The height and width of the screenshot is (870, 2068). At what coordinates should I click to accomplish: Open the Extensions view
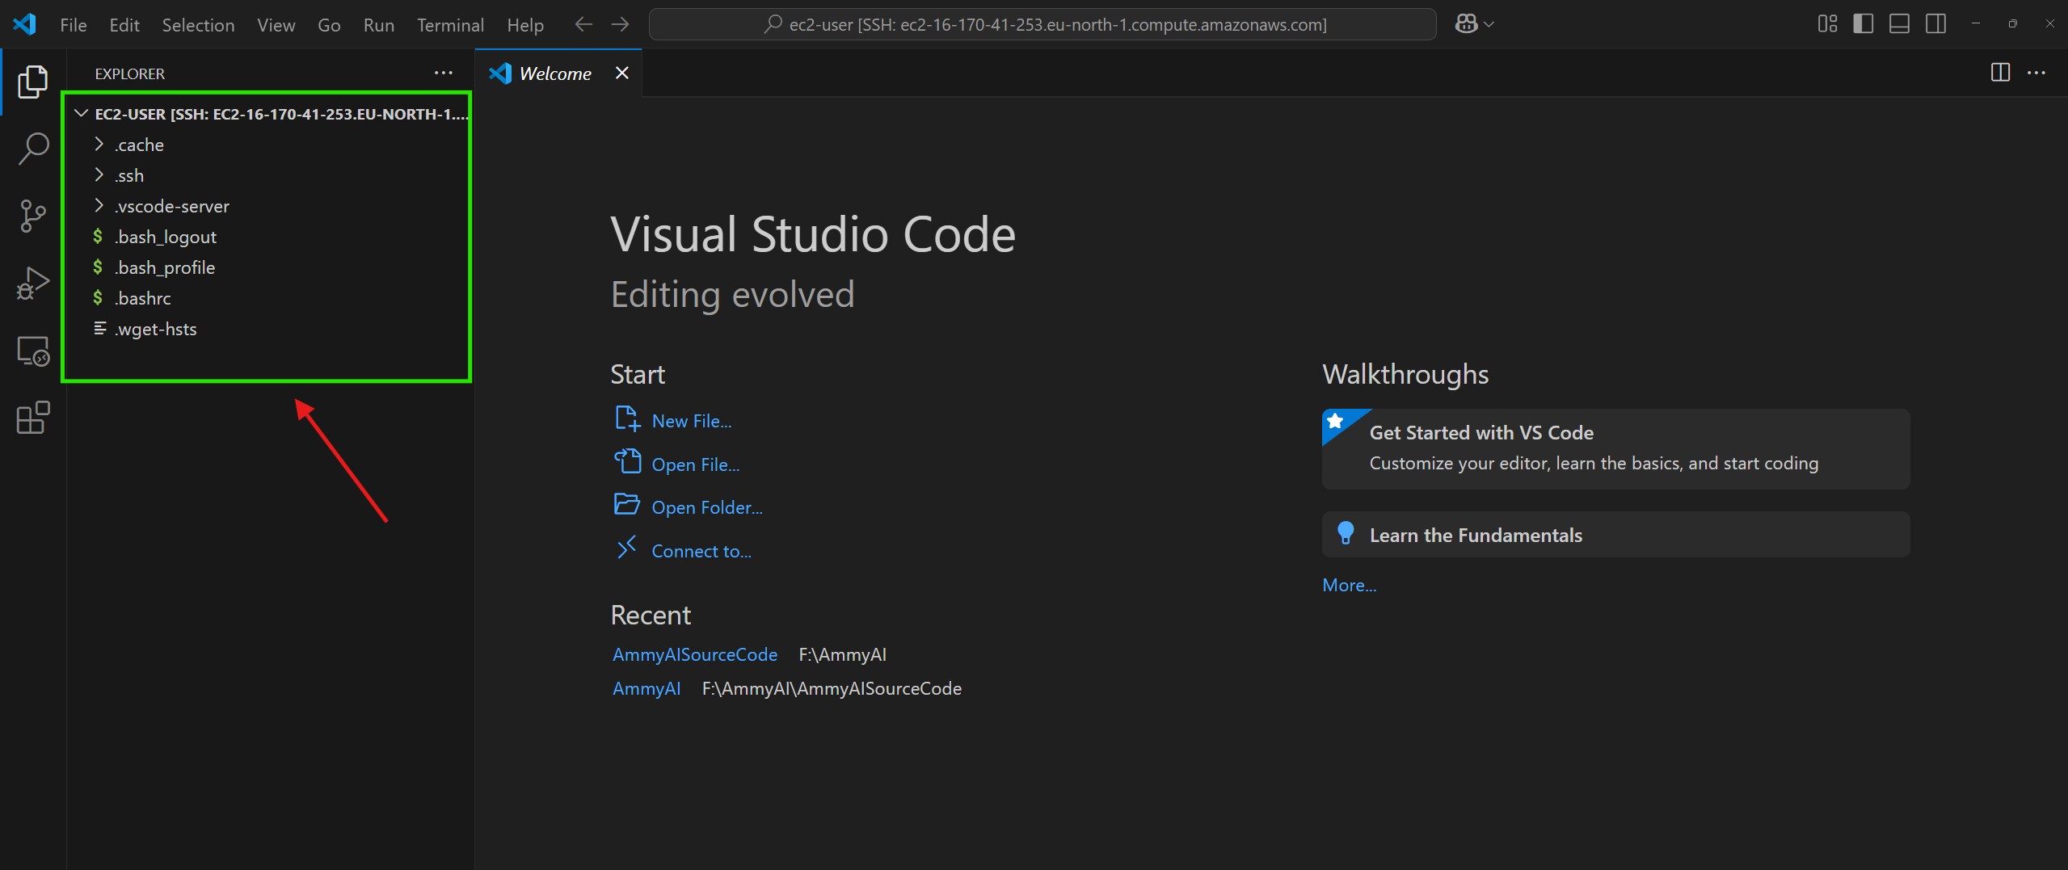pyautogui.click(x=33, y=418)
